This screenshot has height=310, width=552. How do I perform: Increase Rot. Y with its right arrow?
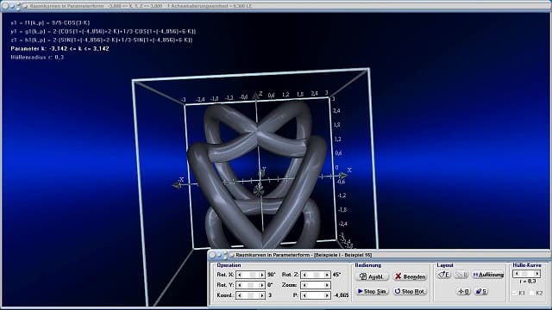261,285
